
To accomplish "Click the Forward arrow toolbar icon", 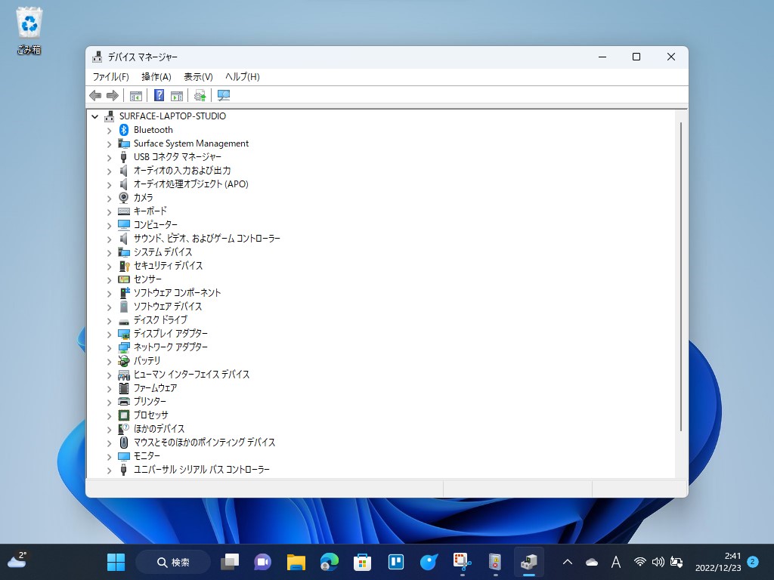I will [x=113, y=95].
